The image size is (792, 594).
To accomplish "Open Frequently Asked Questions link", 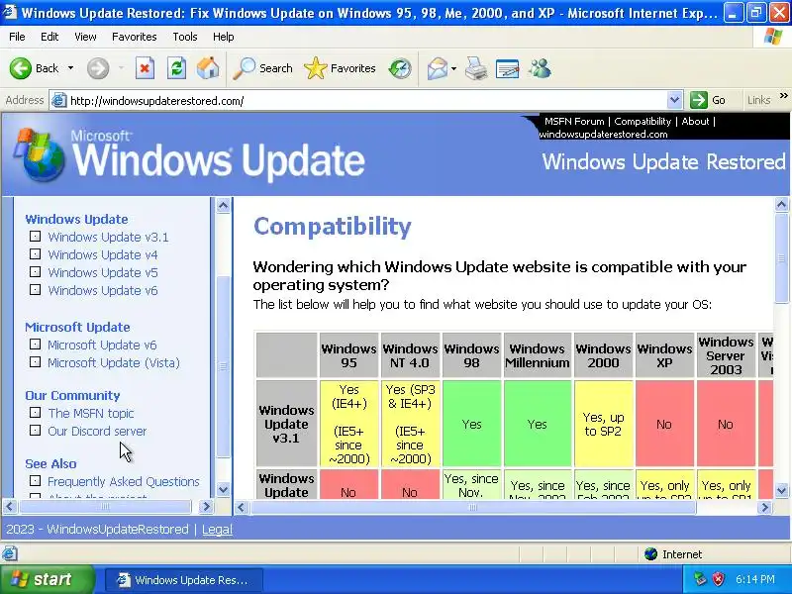I will (123, 481).
